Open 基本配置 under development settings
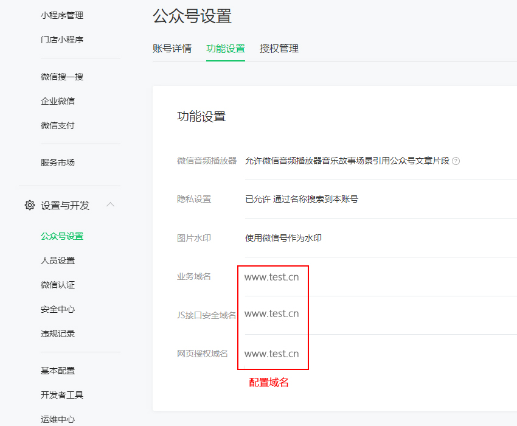Viewport: 517px width, 426px height. pos(58,371)
